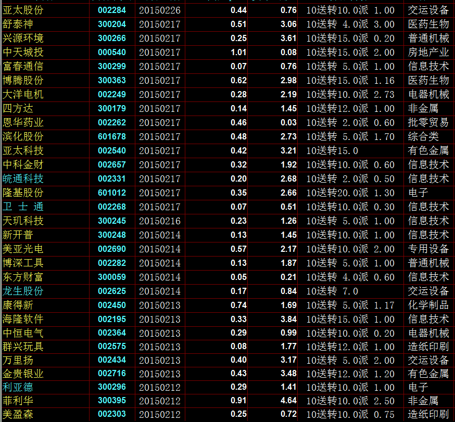Select 富春通信 in the list
The width and height of the screenshot is (455, 422).
click(23, 67)
